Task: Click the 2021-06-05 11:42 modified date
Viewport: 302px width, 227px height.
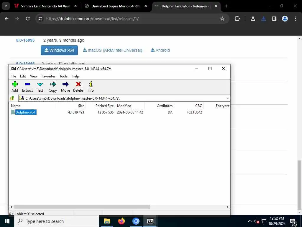Action: click(130, 112)
